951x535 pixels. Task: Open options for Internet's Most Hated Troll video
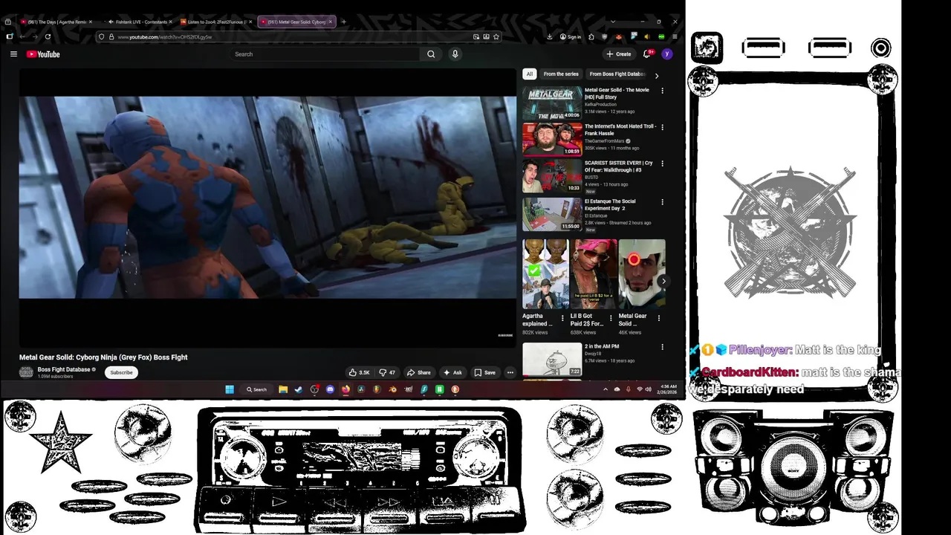coord(662,127)
